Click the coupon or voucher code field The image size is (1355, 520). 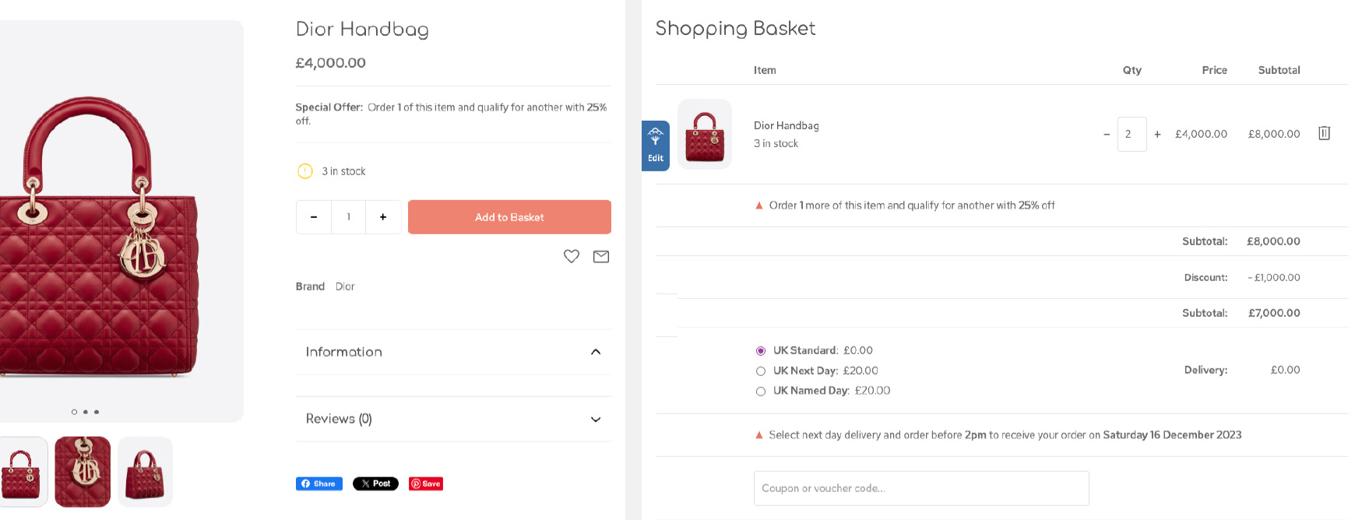921,488
